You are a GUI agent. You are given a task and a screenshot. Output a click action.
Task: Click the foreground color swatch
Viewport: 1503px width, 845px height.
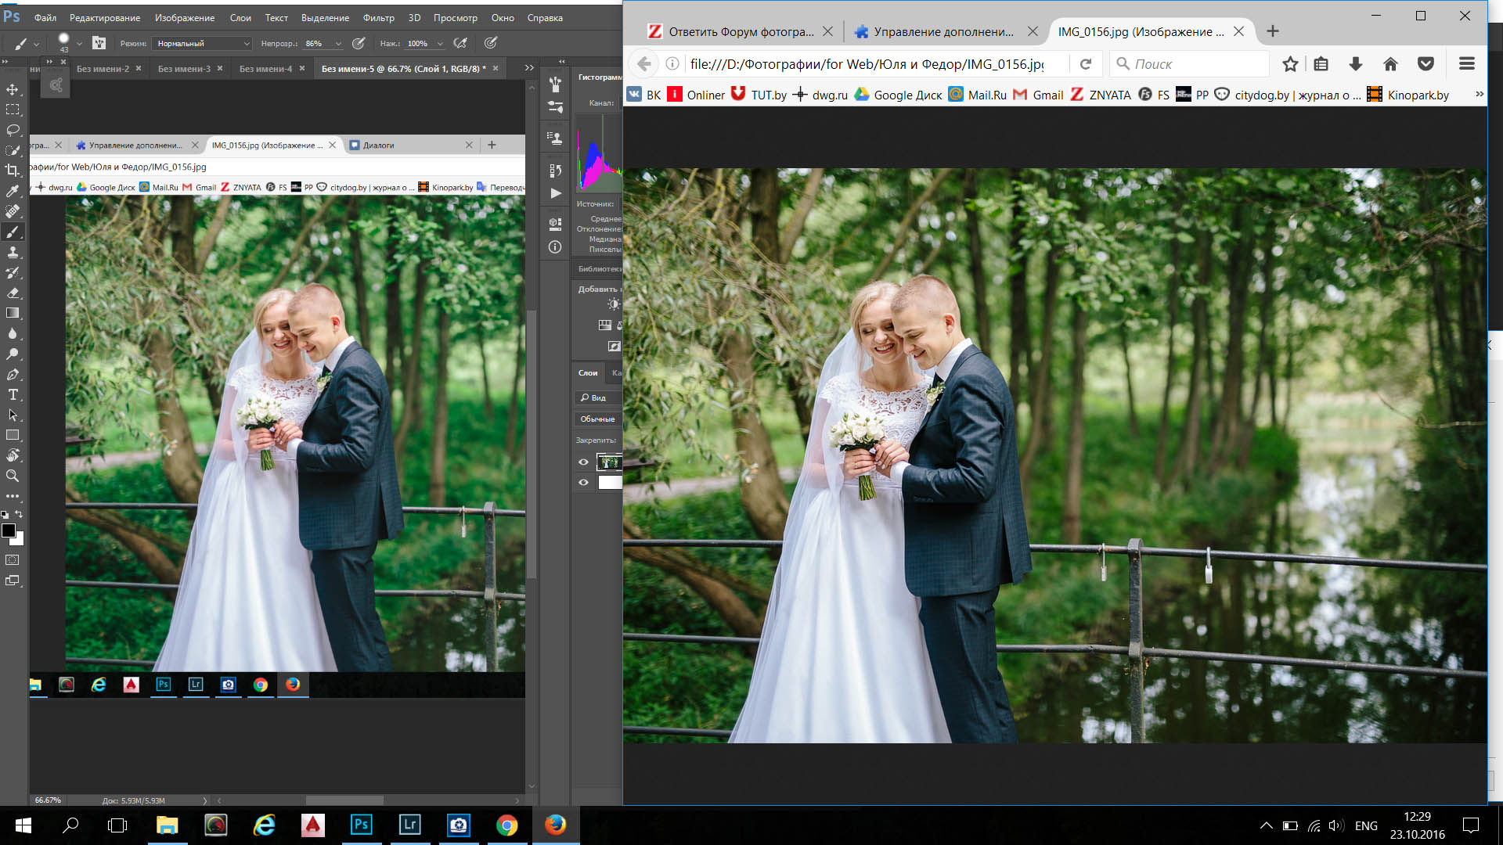pyautogui.click(x=9, y=530)
